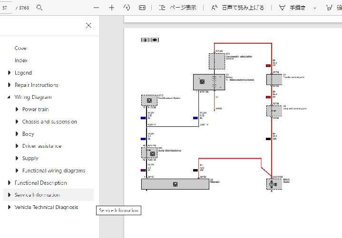Go to Service Information bookmark

[x=37, y=195]
